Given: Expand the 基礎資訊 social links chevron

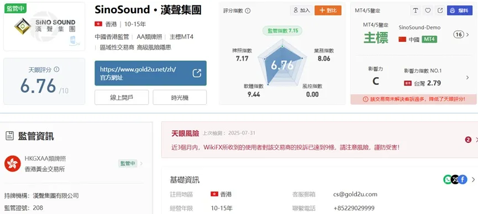Looking at the screenshot, I should click(473, 180).
